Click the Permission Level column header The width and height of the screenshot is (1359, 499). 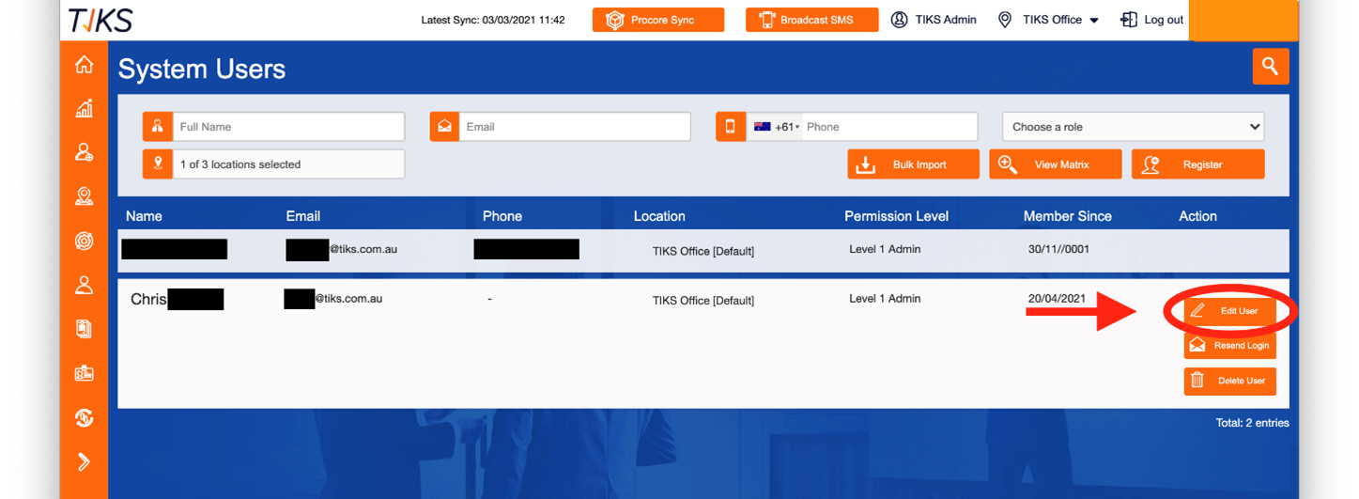click(897, 216)
